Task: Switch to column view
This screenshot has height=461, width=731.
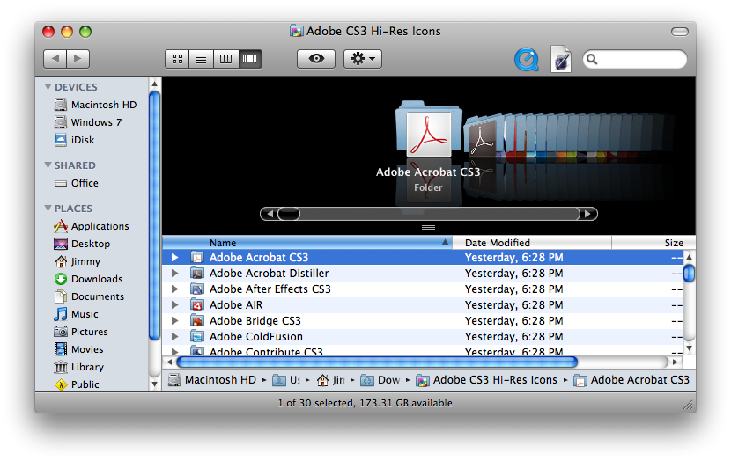Action: pyautogui.click(x=225, y=59)
